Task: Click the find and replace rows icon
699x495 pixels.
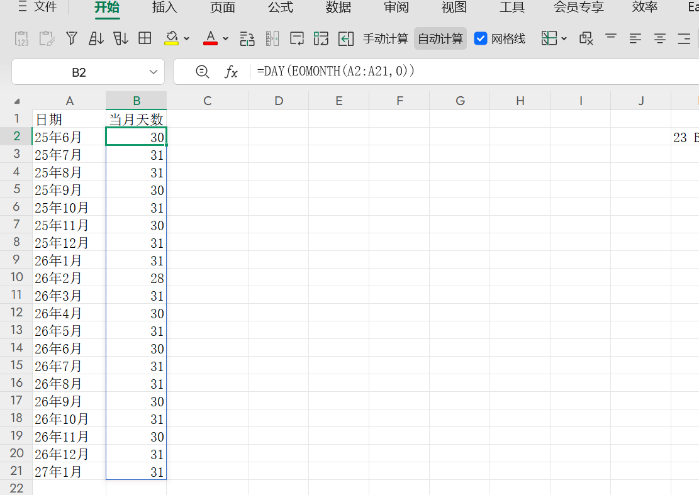Action: tap(247, 39)
